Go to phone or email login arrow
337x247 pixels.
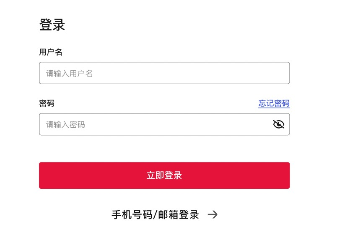click(x=213, y=215)
